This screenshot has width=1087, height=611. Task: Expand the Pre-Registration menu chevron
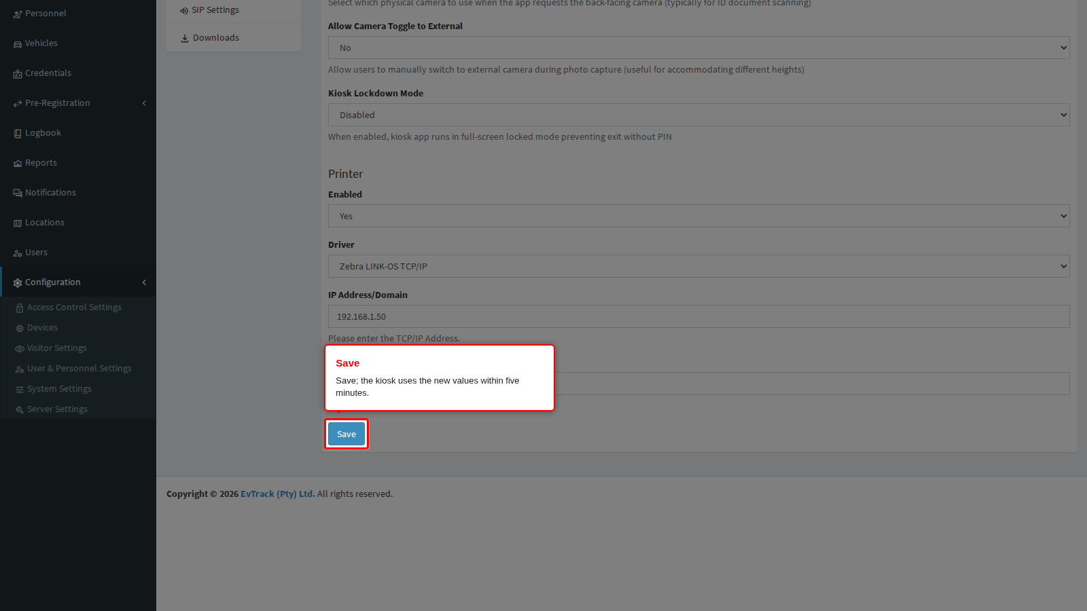click(144, 103)
